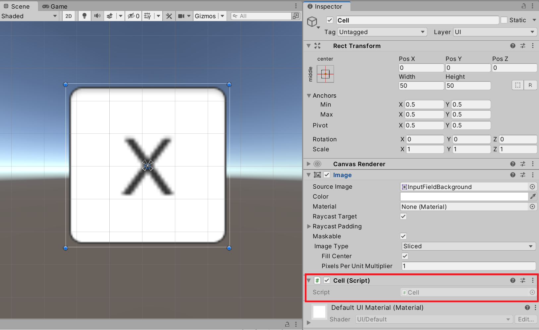
Task: Enable the Static checkbox
Action: [x=504, y=20]
